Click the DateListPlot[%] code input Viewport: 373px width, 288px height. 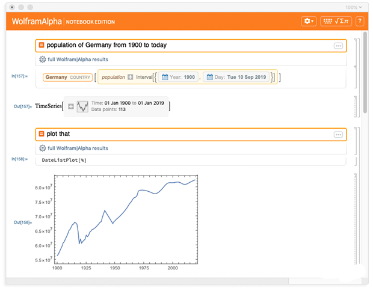[x=64, y=160]
